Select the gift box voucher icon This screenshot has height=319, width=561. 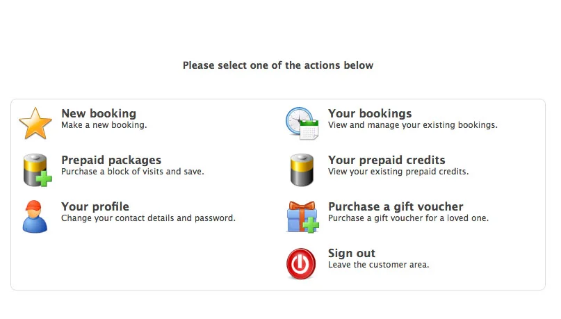pos(302,217)
